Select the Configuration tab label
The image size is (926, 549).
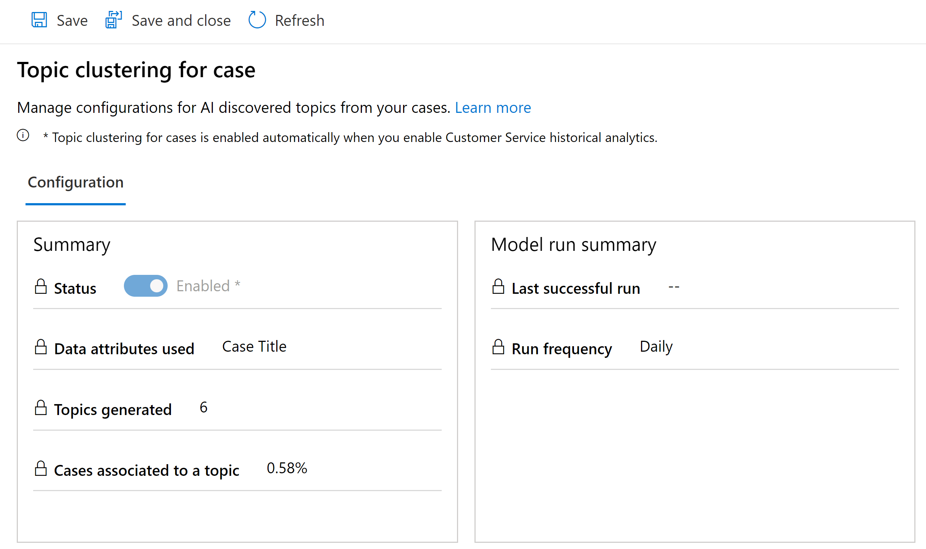[x=75, y=182]
